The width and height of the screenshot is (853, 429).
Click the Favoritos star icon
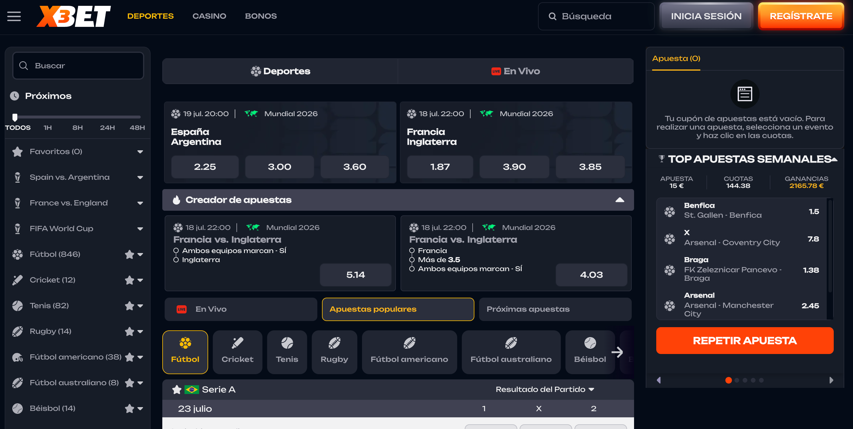pyautogui.click(x=18, y=151)
